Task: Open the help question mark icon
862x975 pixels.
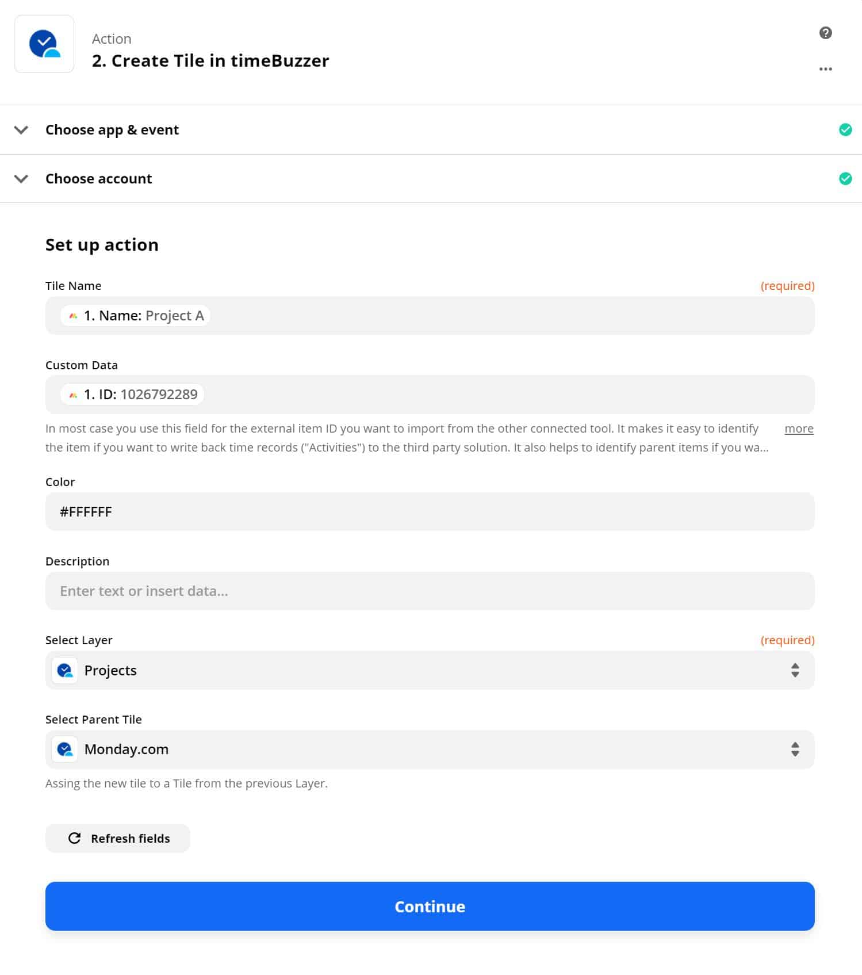Action: pyautogui.click(x=825, y=33)
